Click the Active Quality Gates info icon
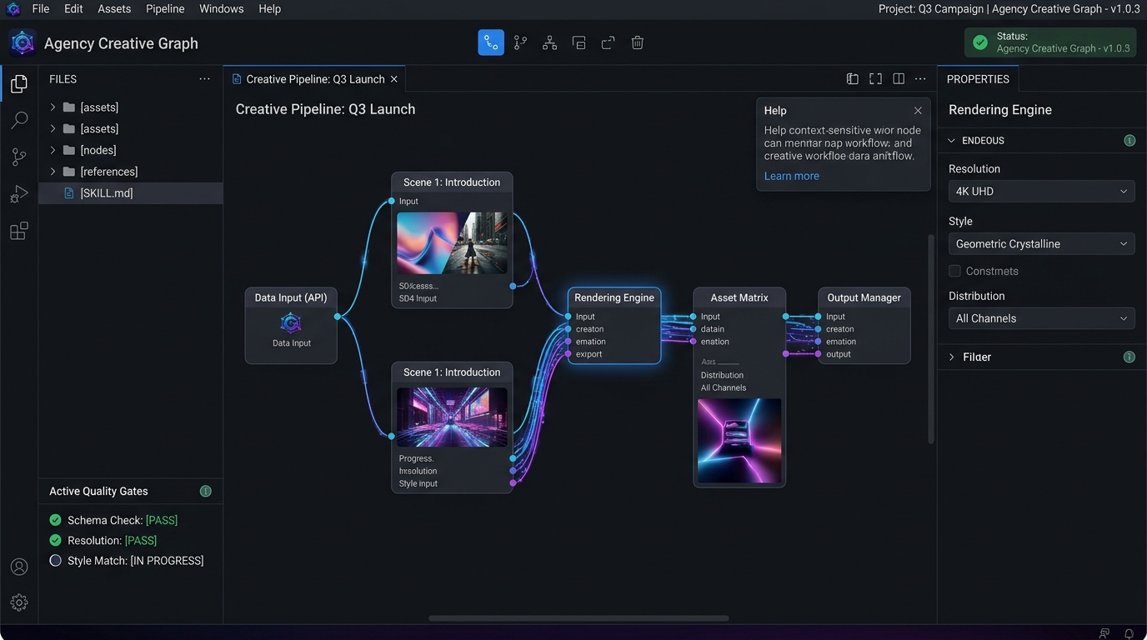1147x640 pixels. tap(206, 491)
